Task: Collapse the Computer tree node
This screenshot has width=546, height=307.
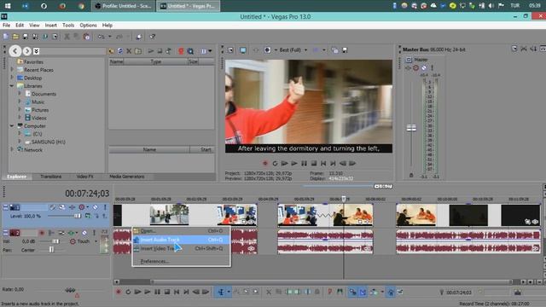Action: point(12,125)
